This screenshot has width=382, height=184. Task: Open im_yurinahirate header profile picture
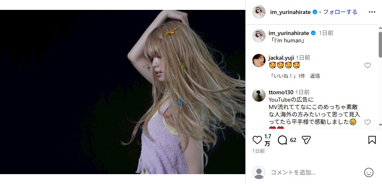pos(259,12)
